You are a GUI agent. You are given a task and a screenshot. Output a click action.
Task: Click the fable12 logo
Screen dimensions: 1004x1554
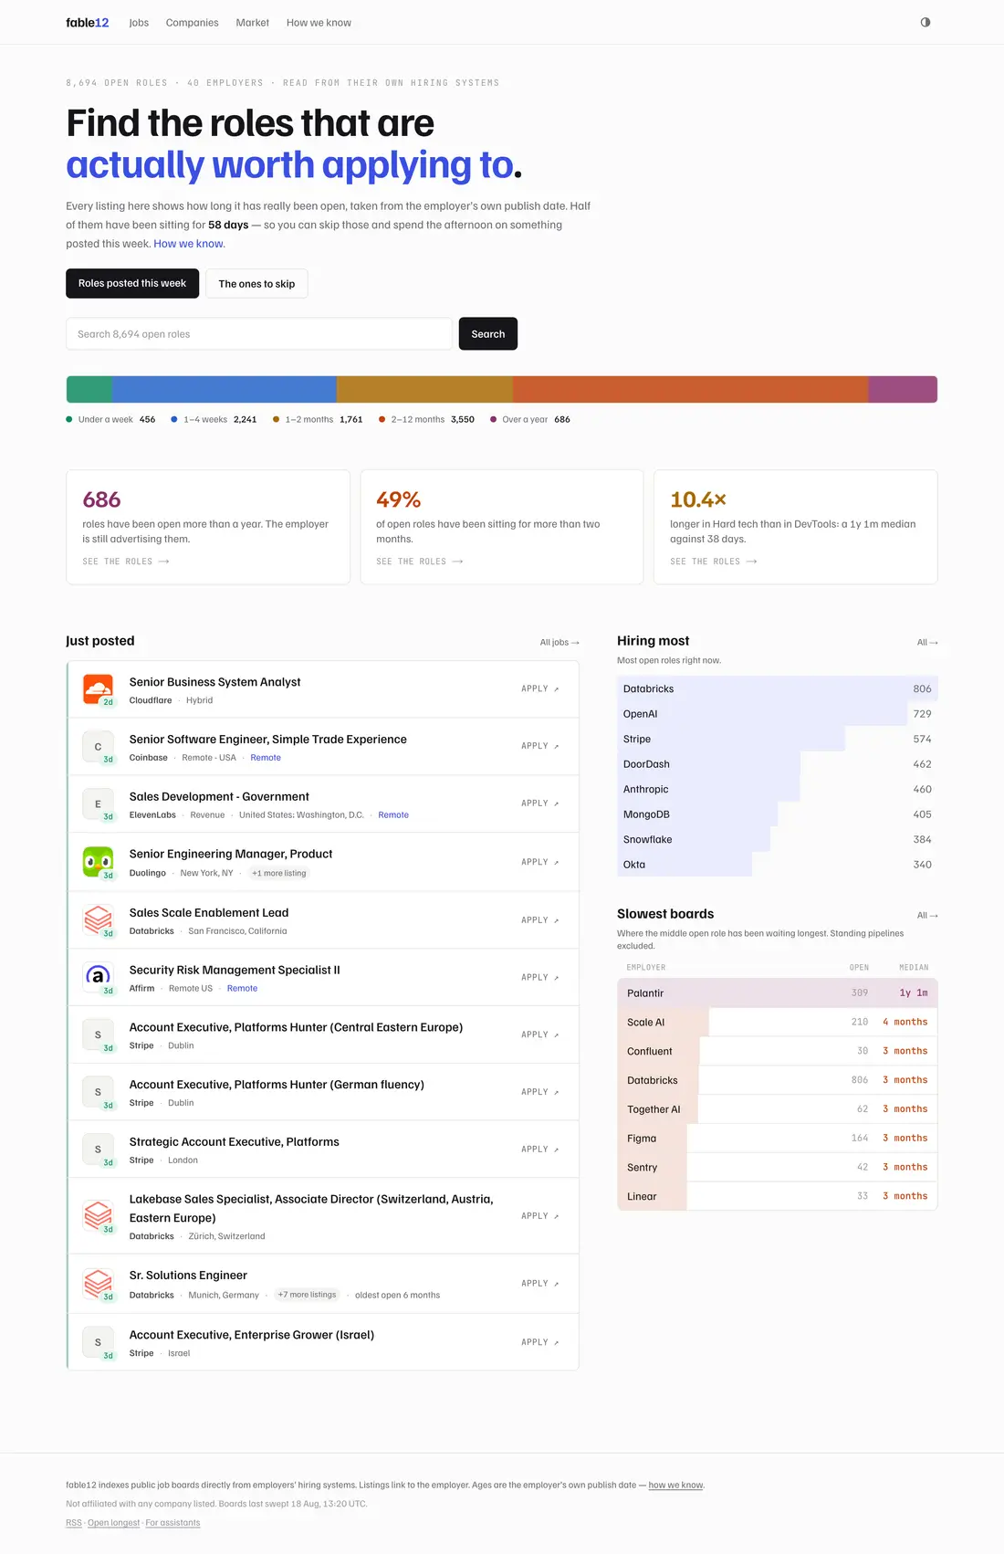pyautogui.click(x=88, y=23)
